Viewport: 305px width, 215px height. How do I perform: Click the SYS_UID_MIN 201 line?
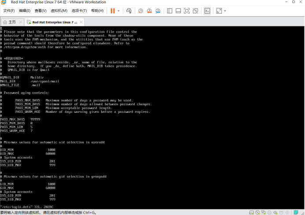tap(28, 161)
